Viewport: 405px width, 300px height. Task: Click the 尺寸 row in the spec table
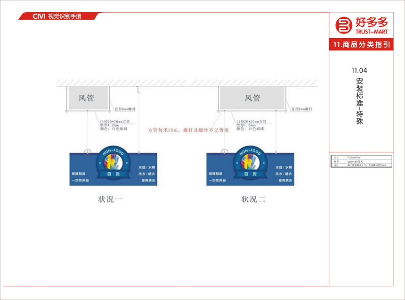(361, 157)
